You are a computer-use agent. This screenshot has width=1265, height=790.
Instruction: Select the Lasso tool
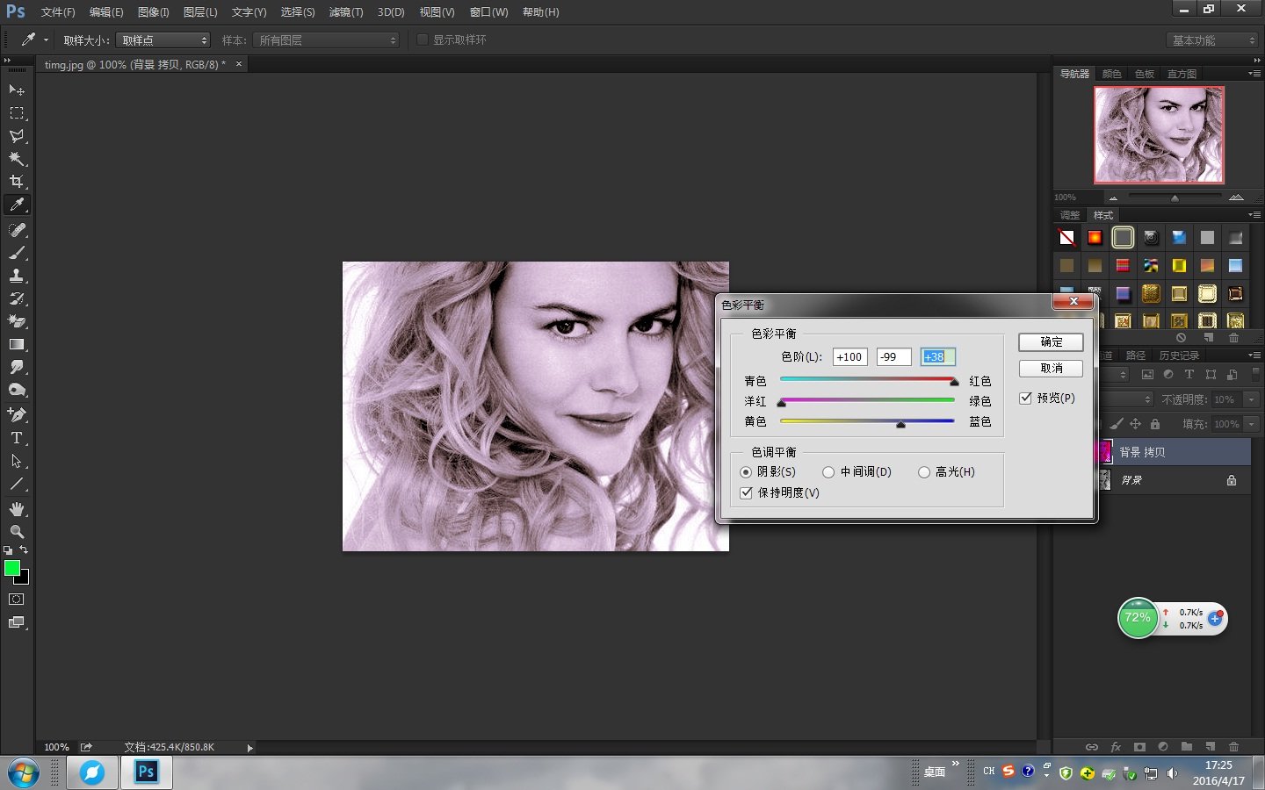18,136
